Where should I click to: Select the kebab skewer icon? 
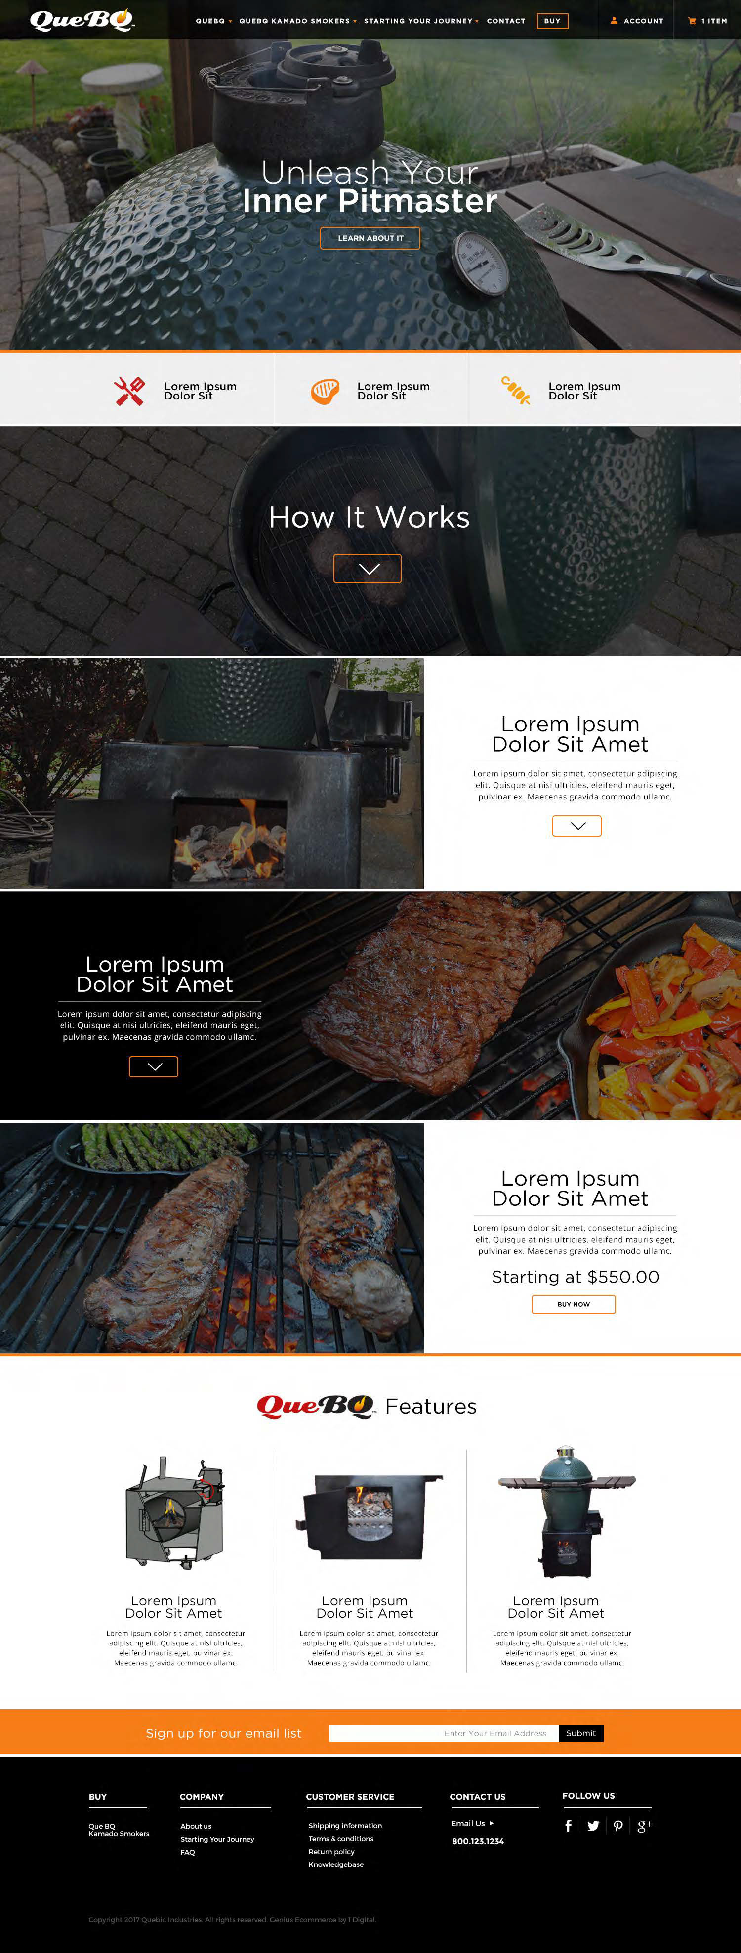click(516, 391)
